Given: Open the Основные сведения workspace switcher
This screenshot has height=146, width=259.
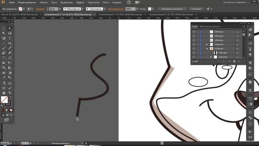Looking at the screenshot, I should [236, 2].
